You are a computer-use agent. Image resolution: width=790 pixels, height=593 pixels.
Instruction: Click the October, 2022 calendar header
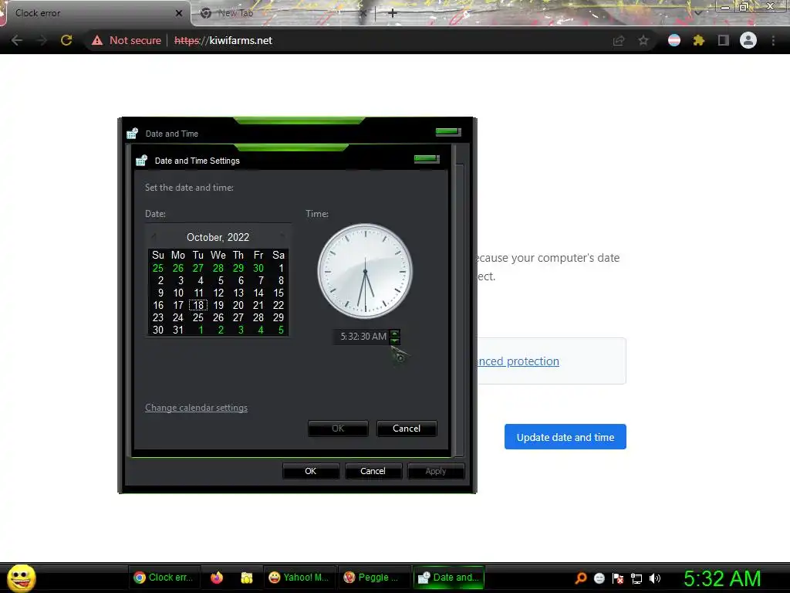pyautogui.click(x=218, y=237)
